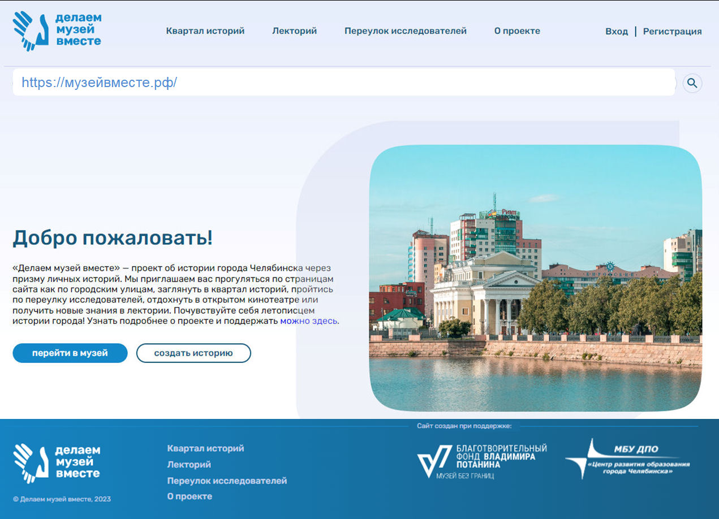719x519 pixels.
Task: Select the footer 'Переулок исследователей' link
Action: [227, 481]
